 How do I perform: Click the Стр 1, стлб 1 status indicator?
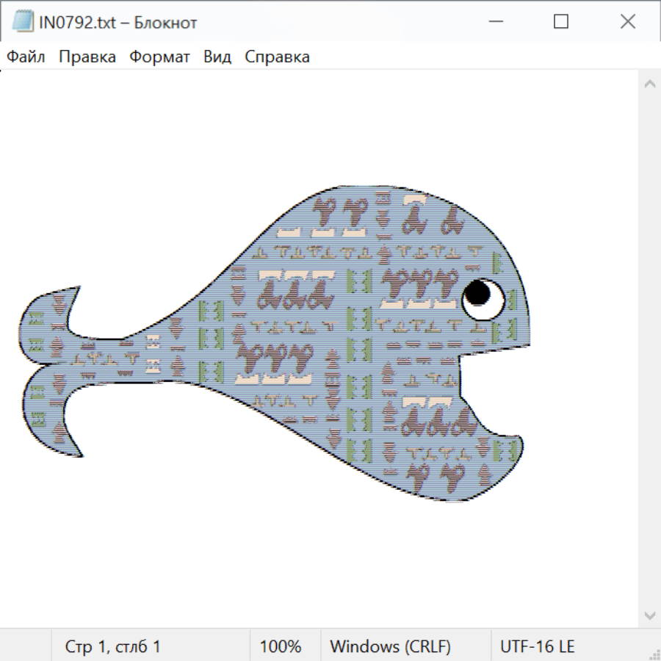coord(112,647)
